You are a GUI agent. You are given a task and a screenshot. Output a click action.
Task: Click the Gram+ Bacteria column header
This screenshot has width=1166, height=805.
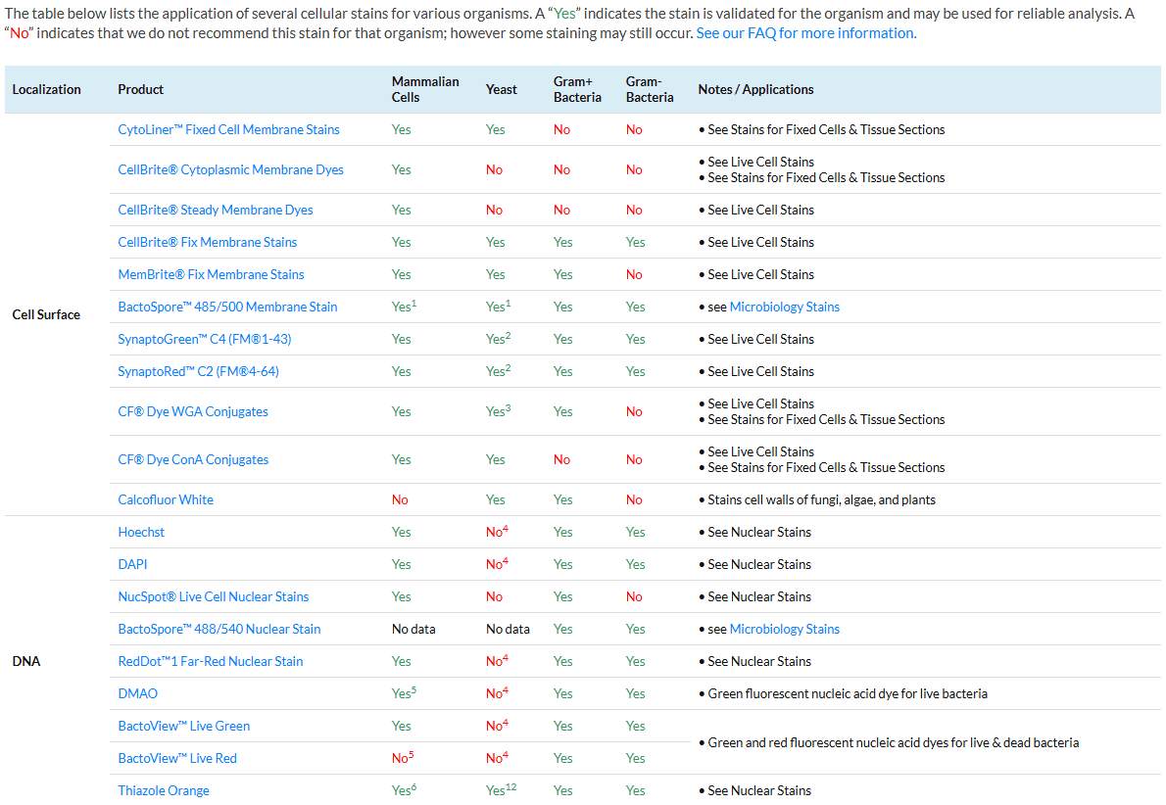[x=577, y=89]
